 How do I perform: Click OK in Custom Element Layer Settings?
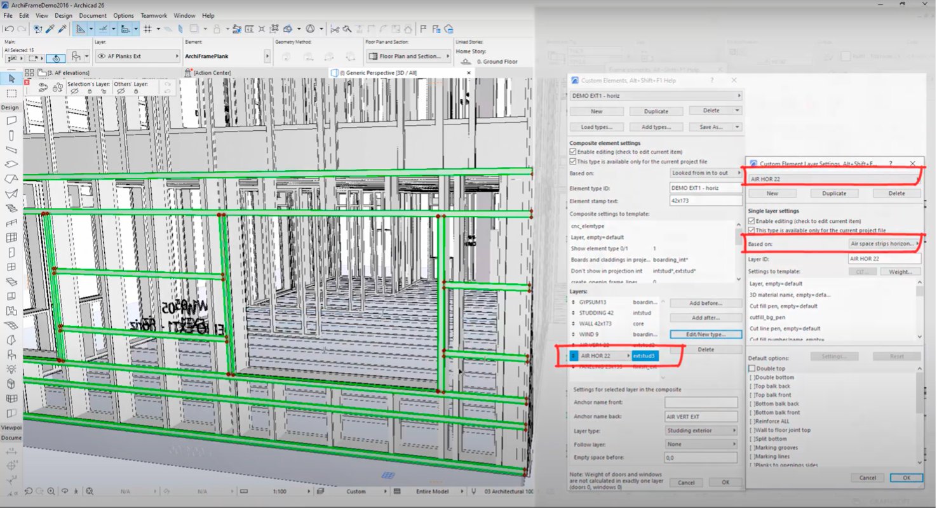point(906,478)
